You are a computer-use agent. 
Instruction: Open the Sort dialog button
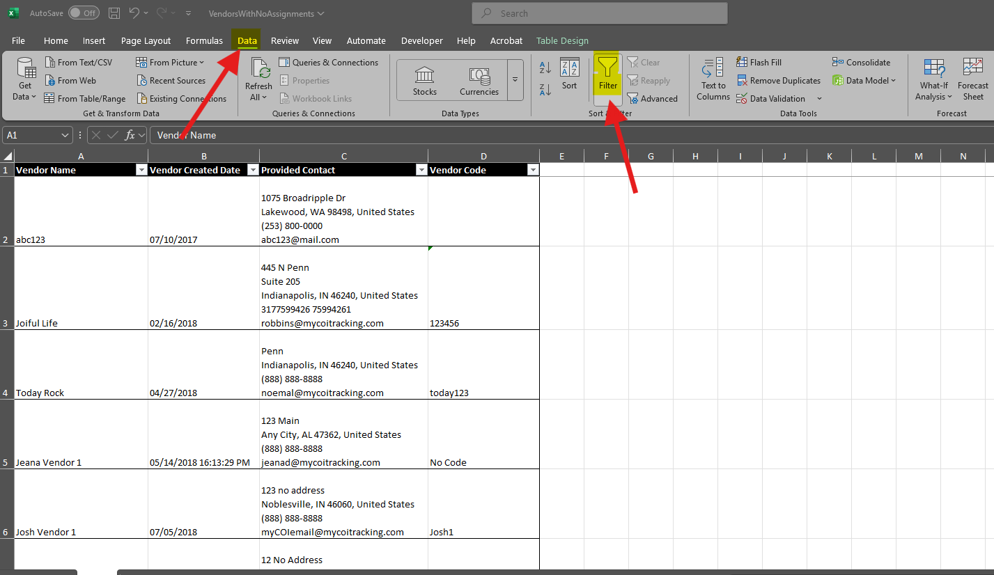(569, 74)
